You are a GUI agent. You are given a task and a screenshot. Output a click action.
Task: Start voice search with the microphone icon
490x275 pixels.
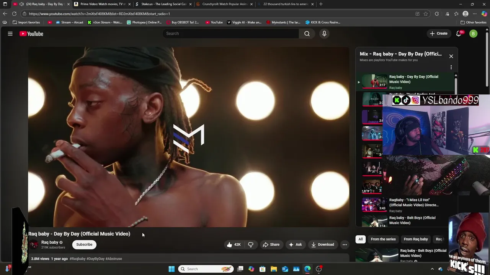click(324, 34)
